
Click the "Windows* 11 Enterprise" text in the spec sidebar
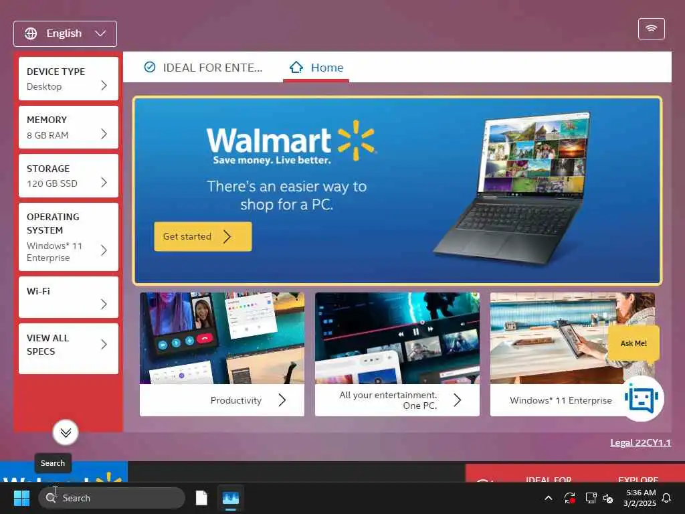pyautogui.click(x=54, y=252)
